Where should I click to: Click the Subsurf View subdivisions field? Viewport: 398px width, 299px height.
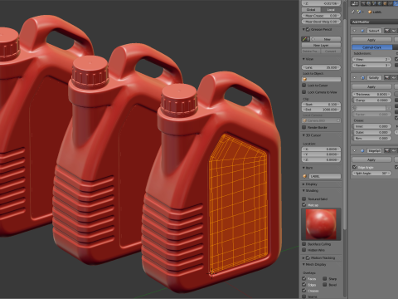(371, 59)
